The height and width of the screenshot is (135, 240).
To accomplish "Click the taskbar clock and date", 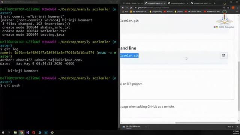I will click(x=235, y=132).
